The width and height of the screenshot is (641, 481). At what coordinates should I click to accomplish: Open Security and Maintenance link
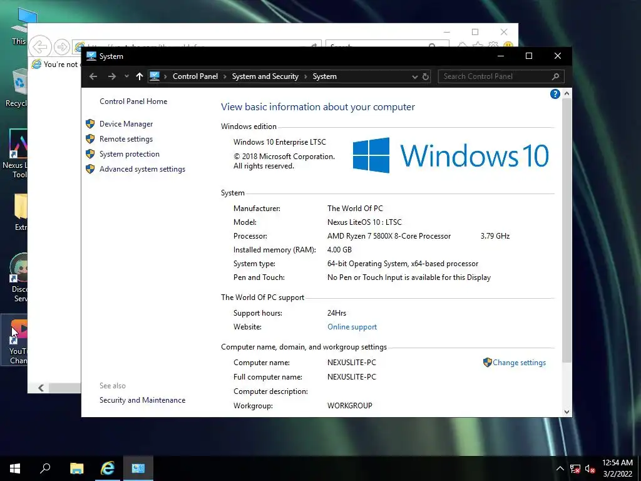click(142, 400)
